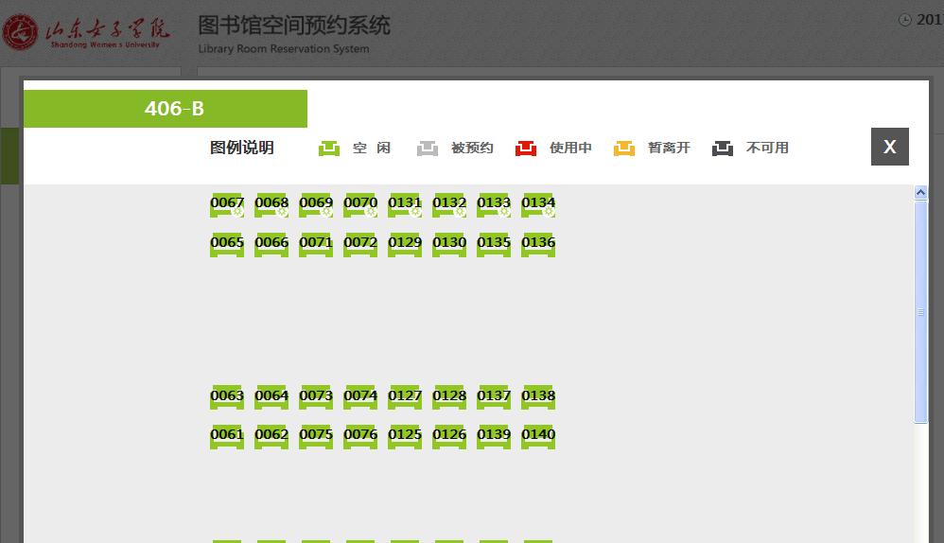Click the seat map vertical scrollbar thumb
The image size is (944, 543).
click(921, 310)
